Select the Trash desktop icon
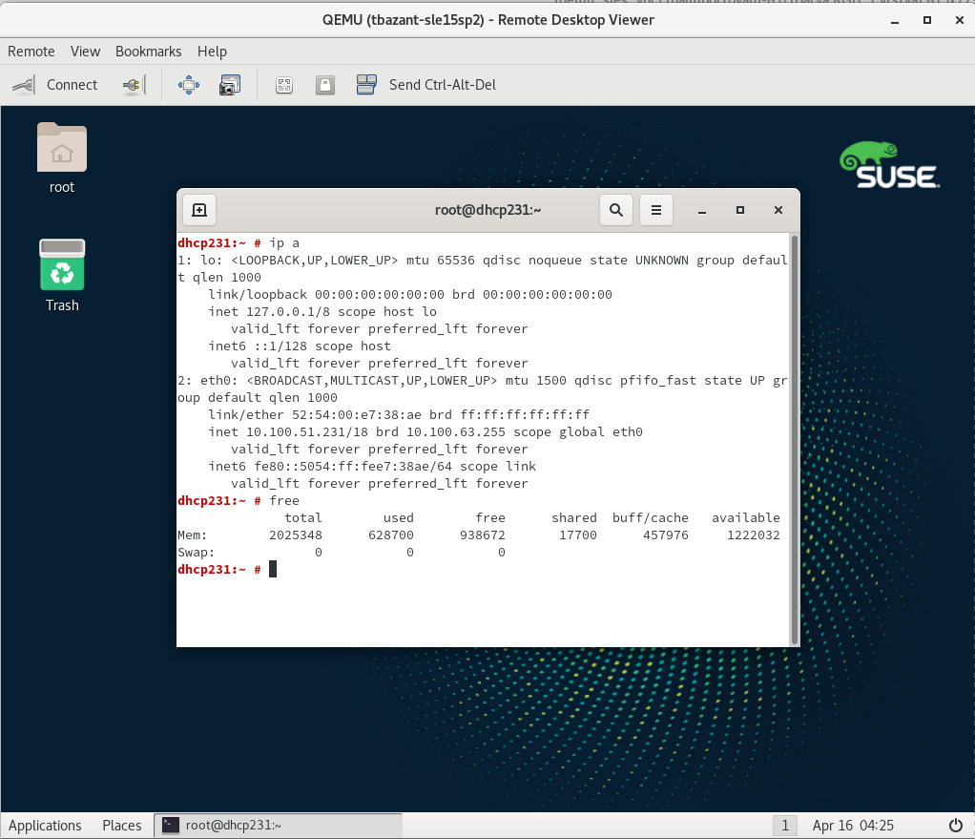Image resolution: width=975 pixels, height=839 pixels. 62,266
